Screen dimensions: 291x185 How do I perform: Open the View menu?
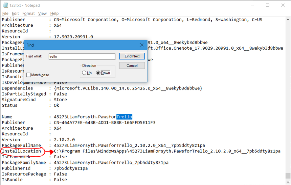pos(42,14)
